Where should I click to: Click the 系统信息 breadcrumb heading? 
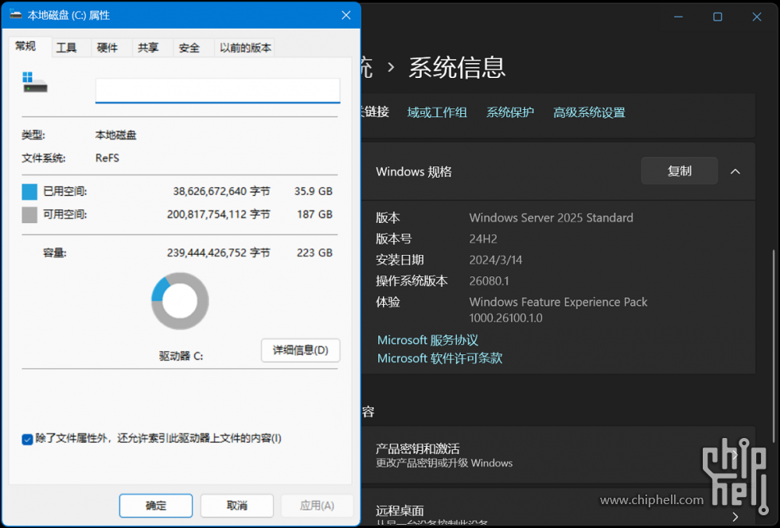pos(457,67)
